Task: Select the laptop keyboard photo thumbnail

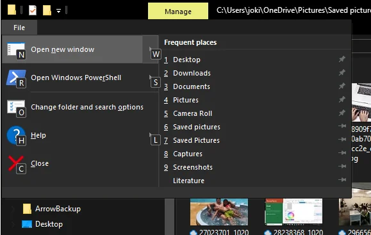Action: (x=361, y=102)
